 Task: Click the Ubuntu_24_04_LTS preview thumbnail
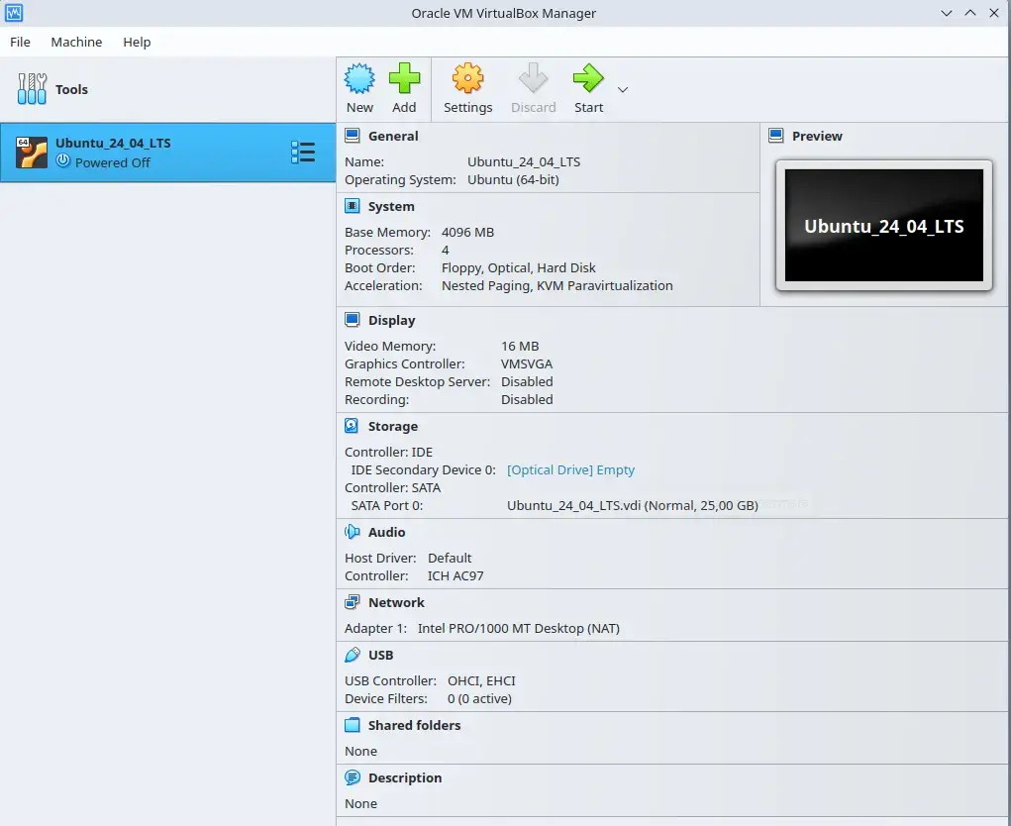(x=883, y=226)
